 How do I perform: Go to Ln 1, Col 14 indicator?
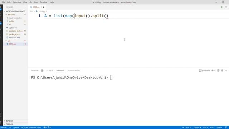point(187,128)
